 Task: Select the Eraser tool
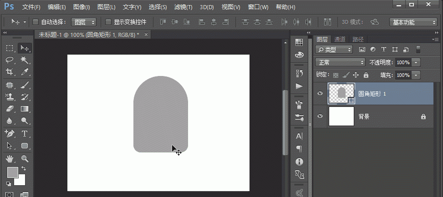pyautogui.click(x=10, y=109)
